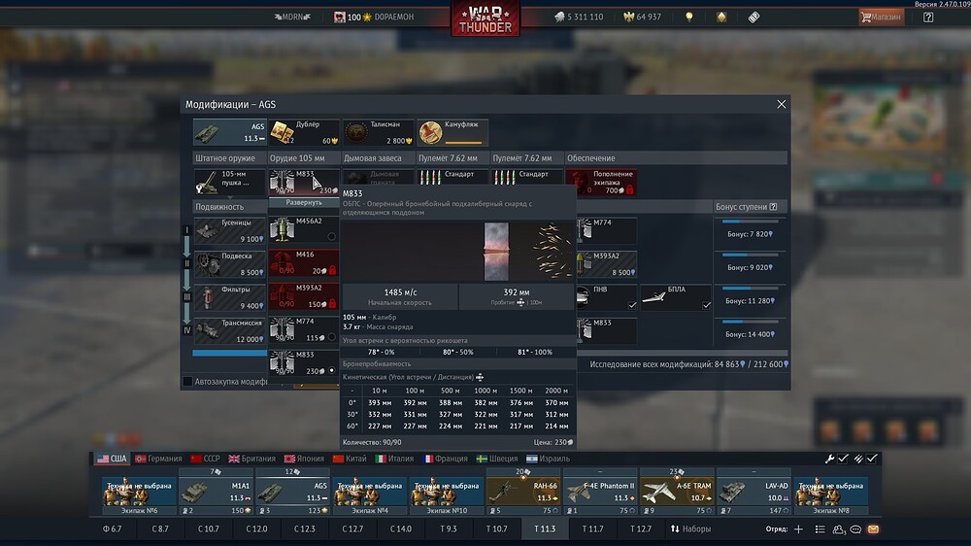Click the blue research progress bar
This screenshot has height=546, width=971.
[x=230, y=353]
